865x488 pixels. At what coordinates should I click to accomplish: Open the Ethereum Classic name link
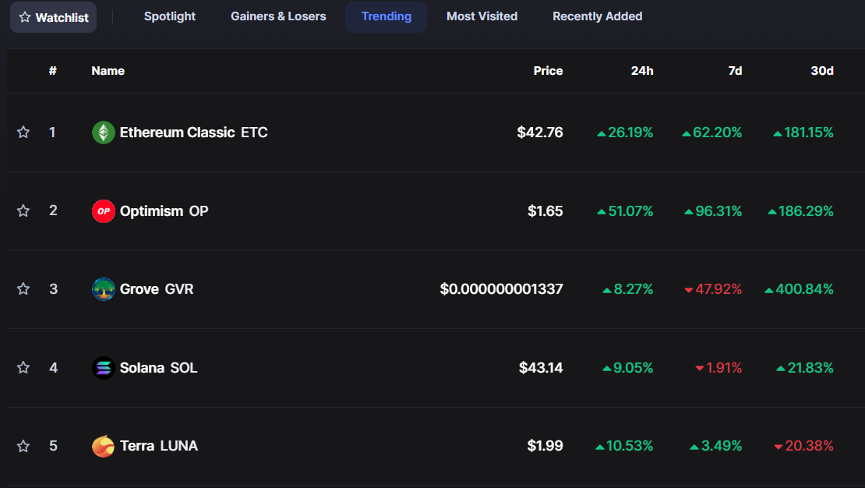177,133
